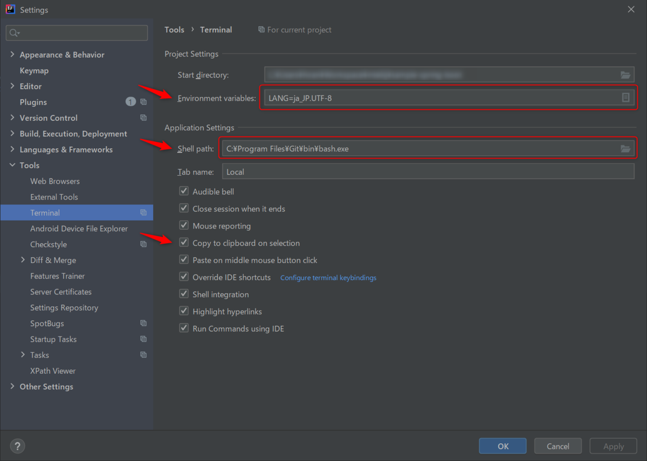Click the project-level icon beside SpotBugs
The width and height of the screenshot is (647, 461).
(x=143, y=324)
